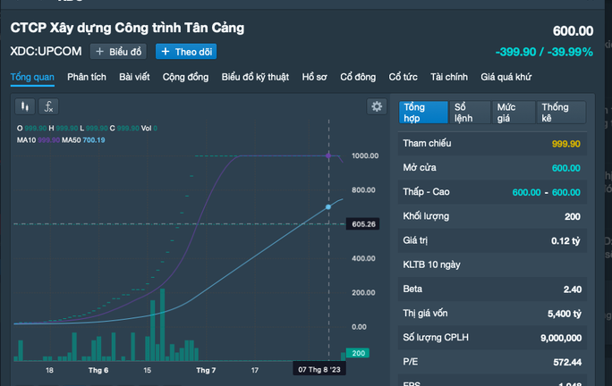The width and height of the screenshot is (612, 386).
Task: Click the P/E value 572.44
Action: [x=567, y=362]
